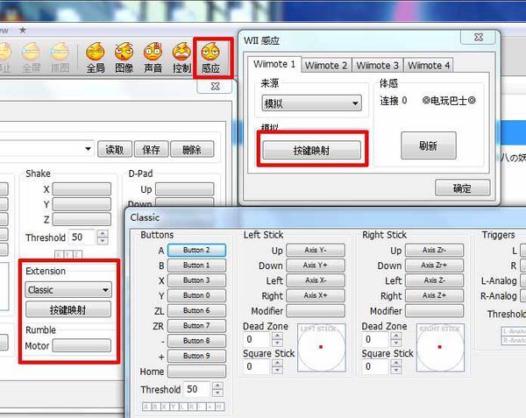Click the 保存 save button
This screenshot has height=418, width=526.
pyautogui.click(x=151, y=149)
